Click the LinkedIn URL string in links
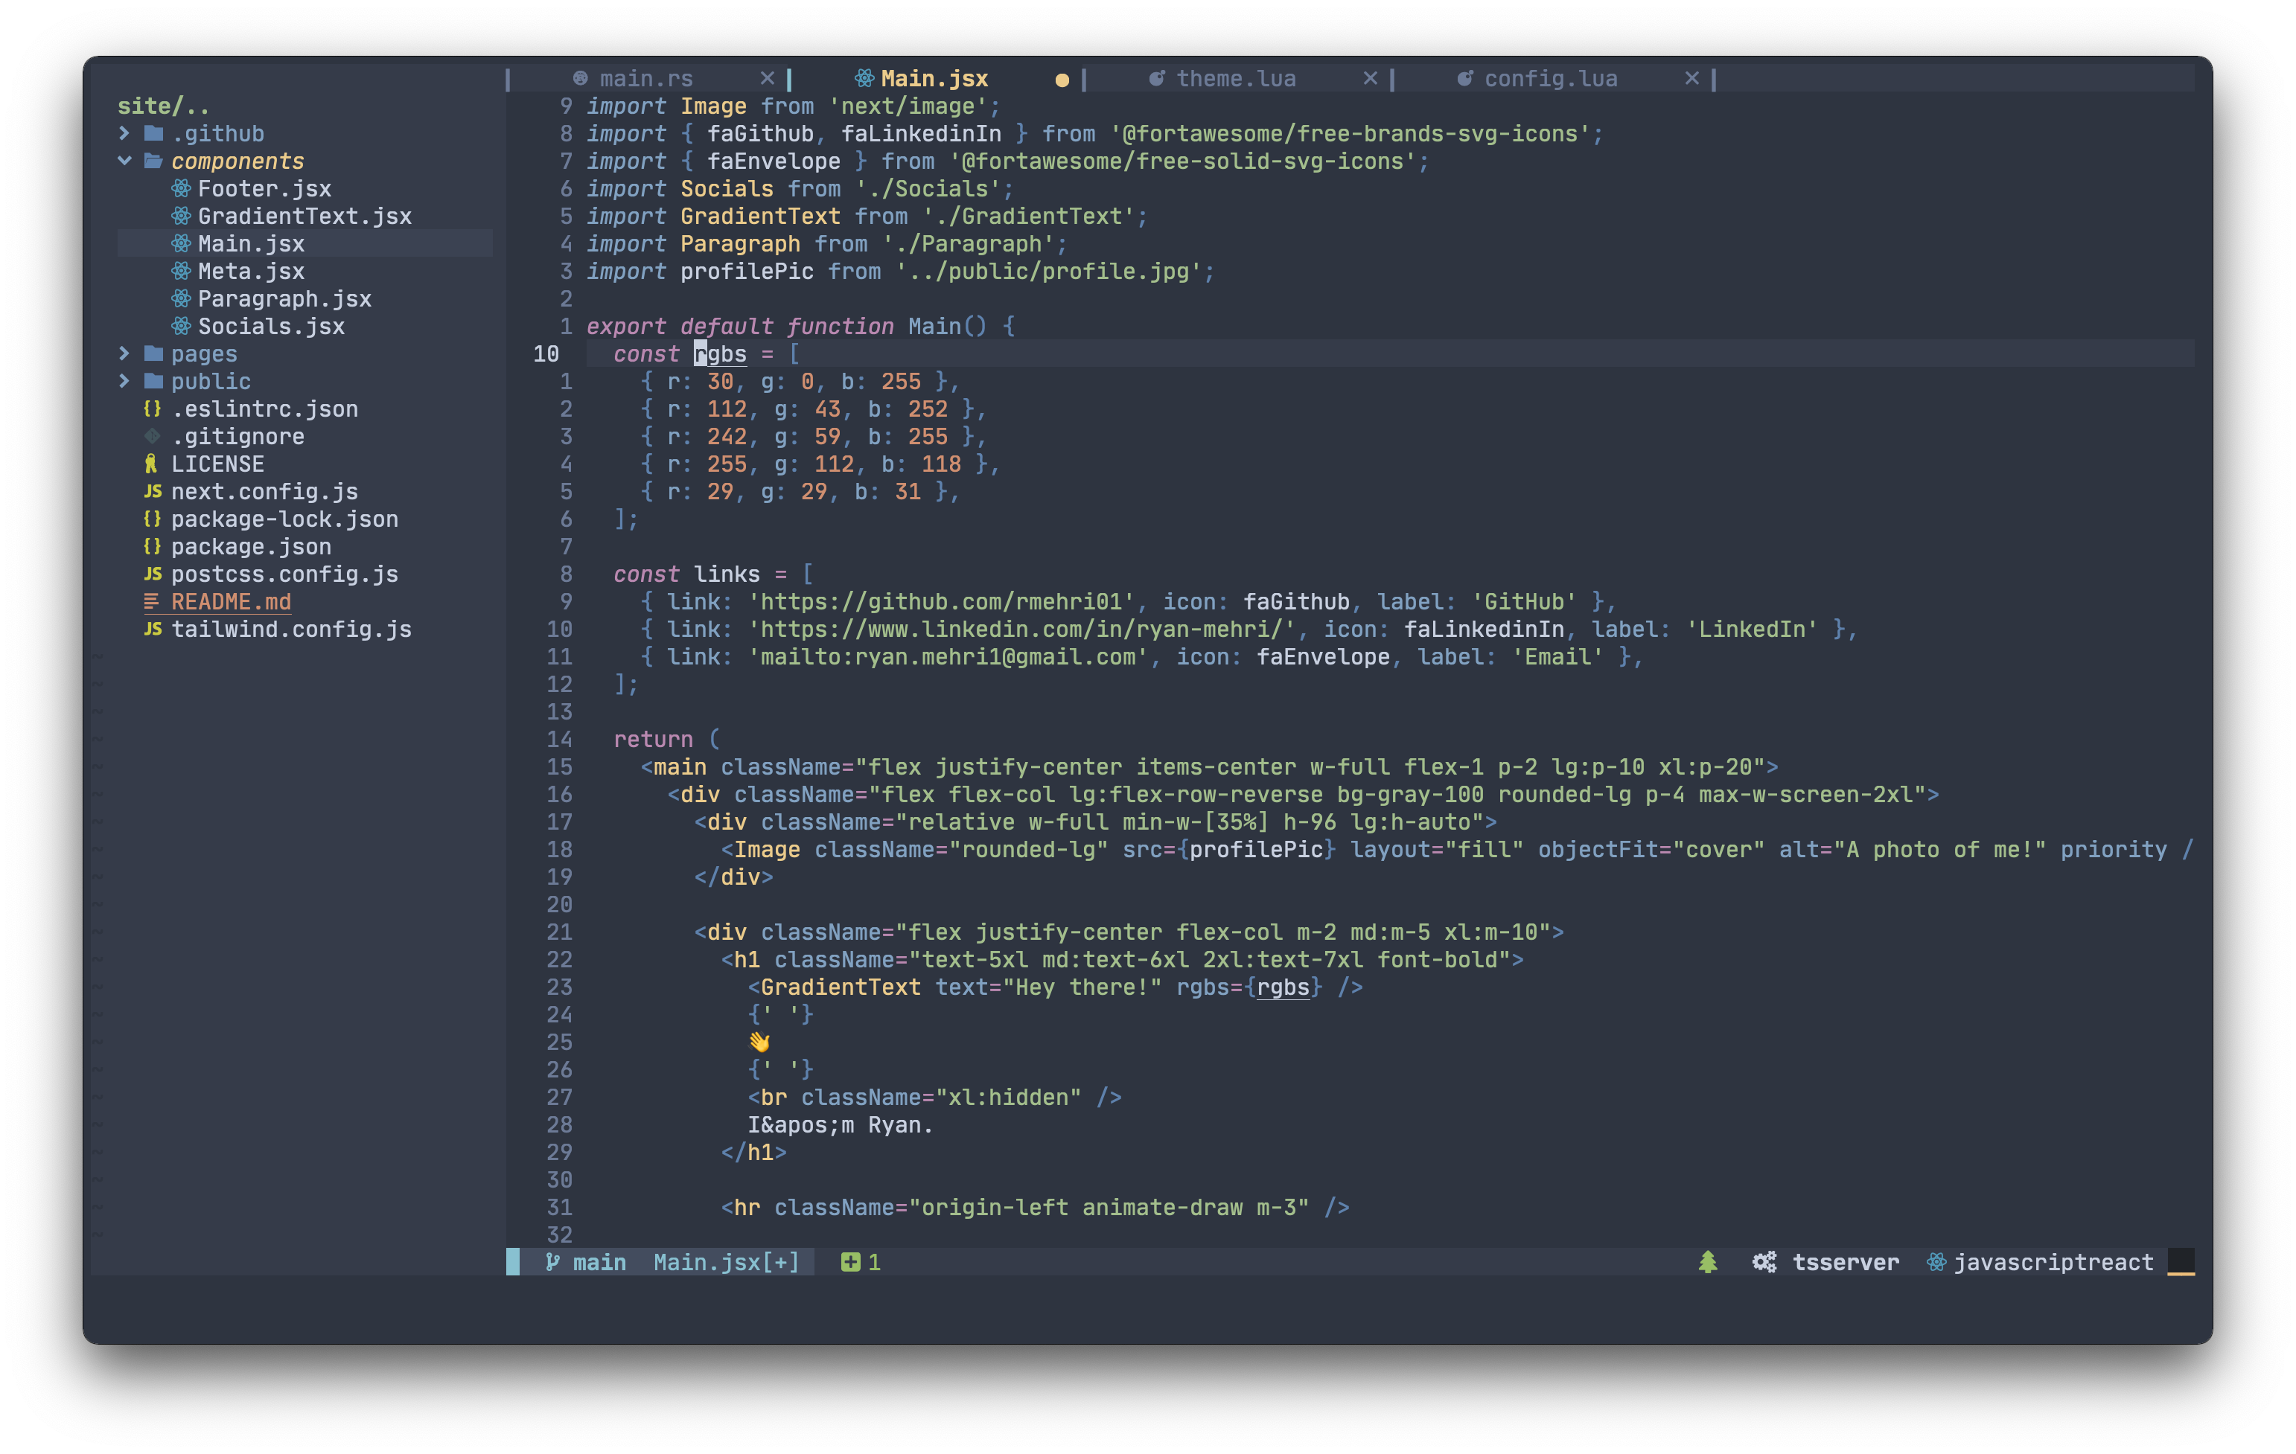 (1022, 630)
